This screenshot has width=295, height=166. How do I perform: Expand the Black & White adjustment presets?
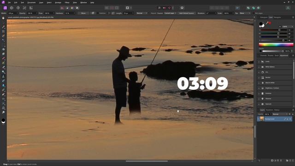tap(259, 83)
